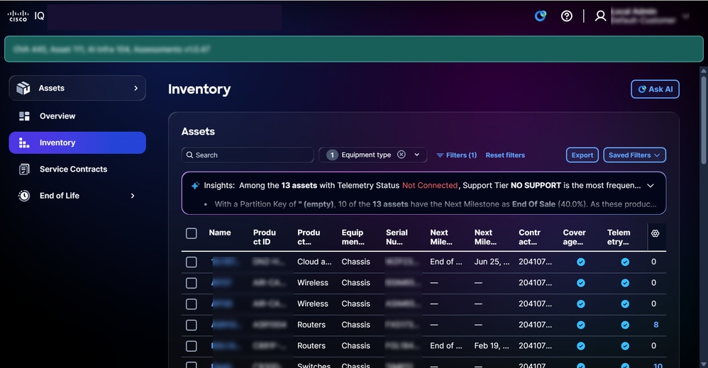
Task: Clear the Equipment type filter with X icon
Action: (x=401, y=155)
